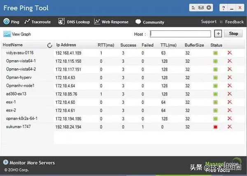Open the Ping tab
This screenshot has width=247, height=176.
coord(12,21)
